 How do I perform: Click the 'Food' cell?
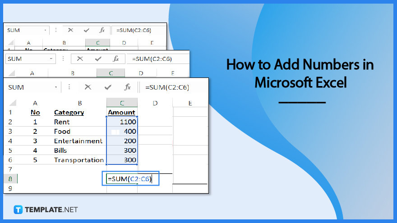62,132
